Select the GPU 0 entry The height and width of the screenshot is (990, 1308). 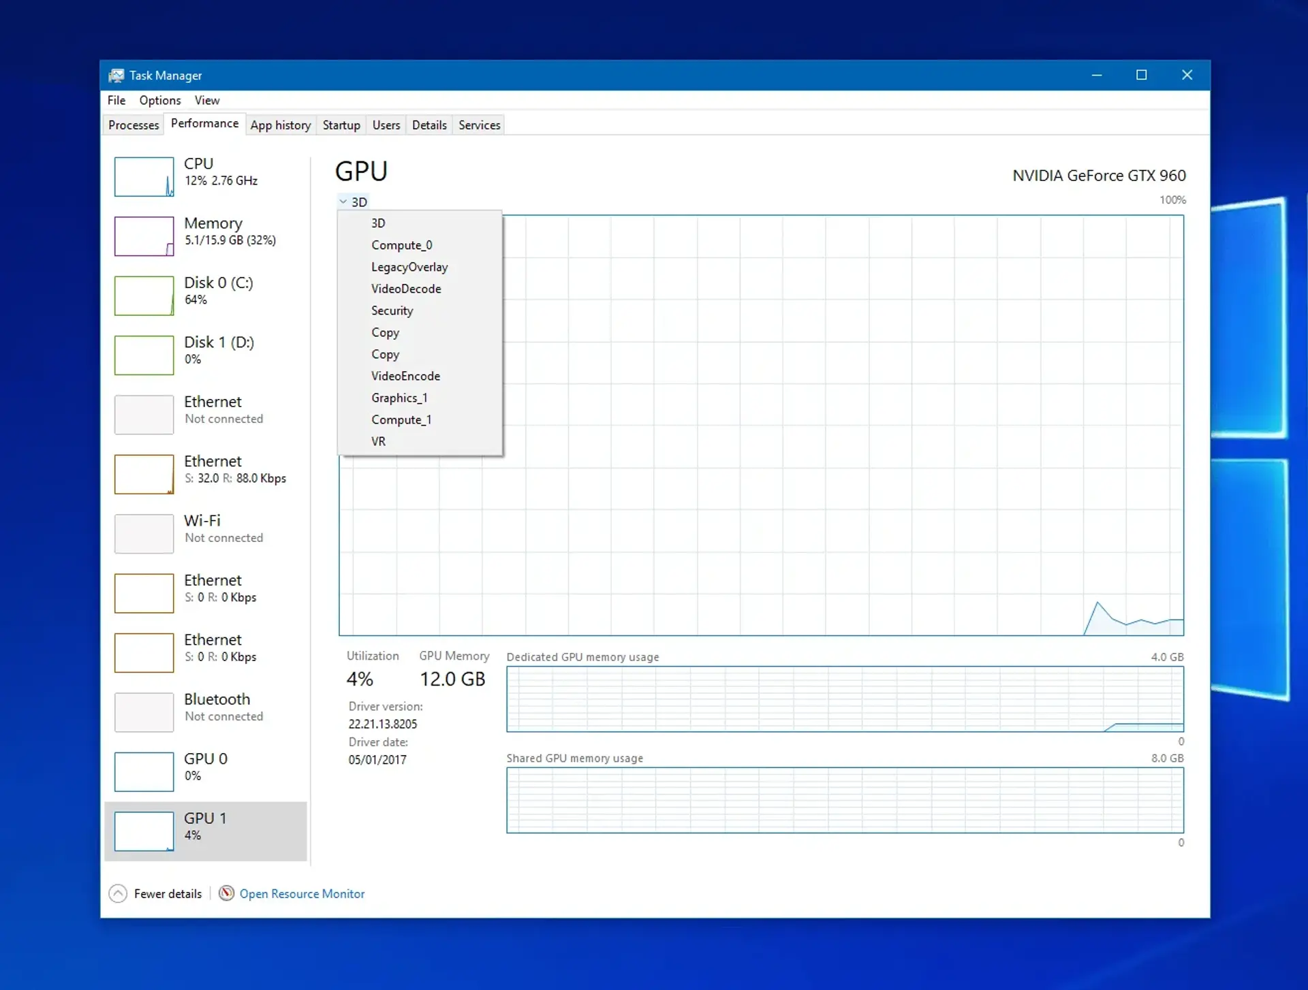click(206, 771)
